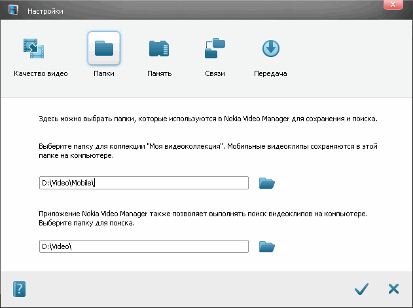Open help with the question mark icon
413x308 pixels.
tap(19, 288)
